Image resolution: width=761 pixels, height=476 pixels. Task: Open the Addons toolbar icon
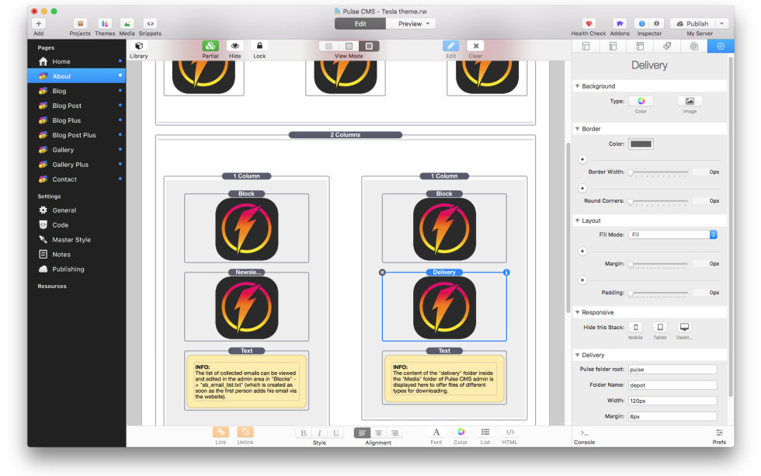coord(620,23)
